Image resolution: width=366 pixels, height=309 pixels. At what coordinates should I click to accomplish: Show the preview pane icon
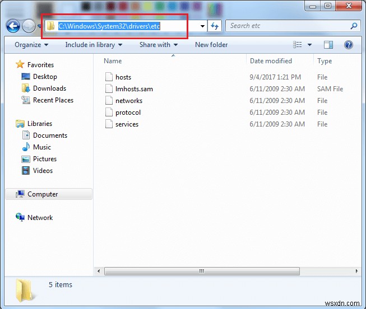(328, 45)
